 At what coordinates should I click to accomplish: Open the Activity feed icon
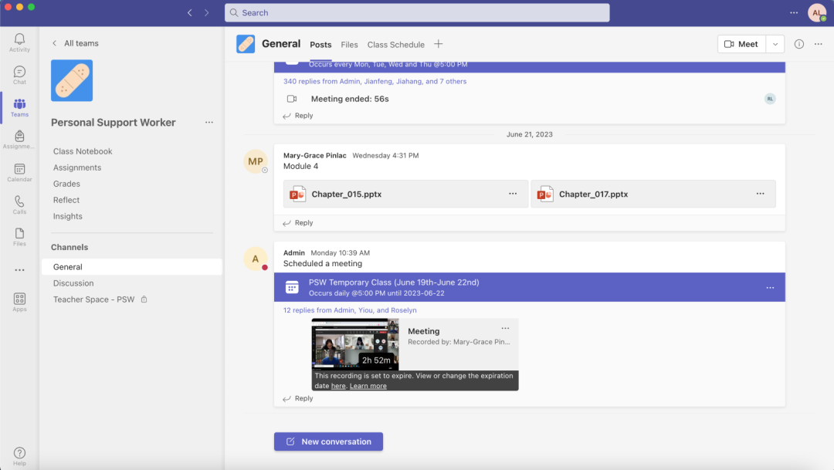pos(19,42)
